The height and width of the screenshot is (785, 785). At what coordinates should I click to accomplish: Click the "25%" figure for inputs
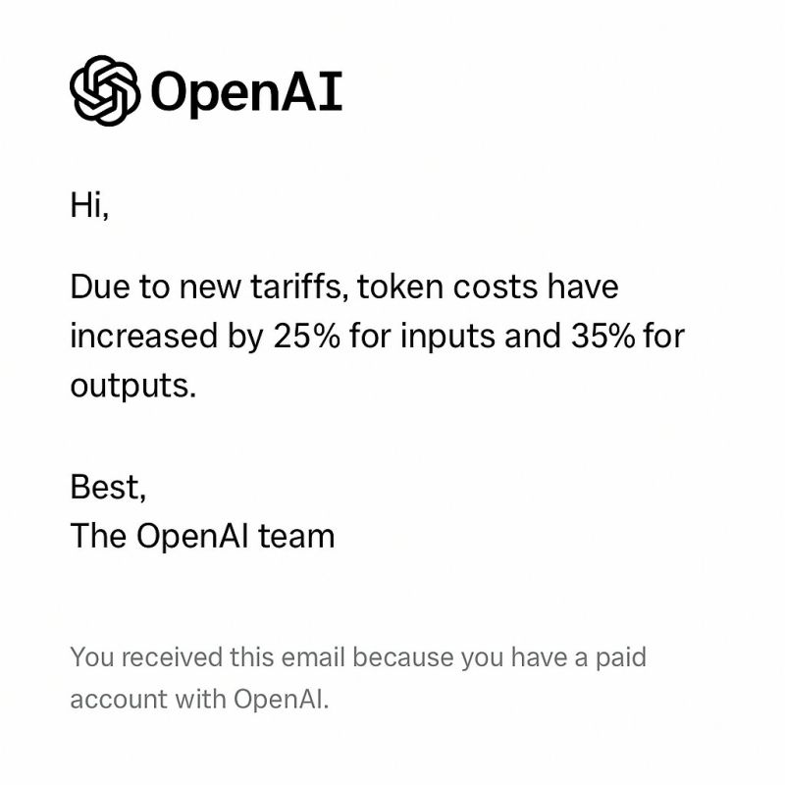[307, 336]
